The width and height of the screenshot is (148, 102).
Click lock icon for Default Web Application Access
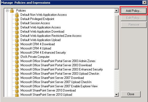click(x=17, y=27)
